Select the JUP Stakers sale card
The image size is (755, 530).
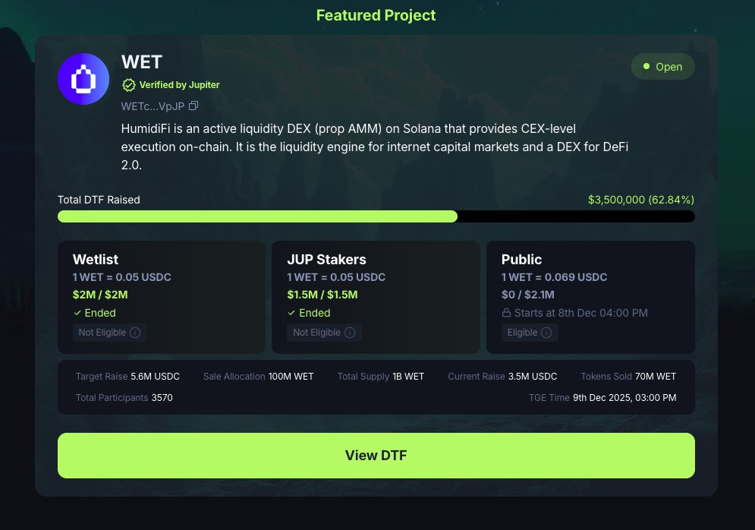click(376, 296)
